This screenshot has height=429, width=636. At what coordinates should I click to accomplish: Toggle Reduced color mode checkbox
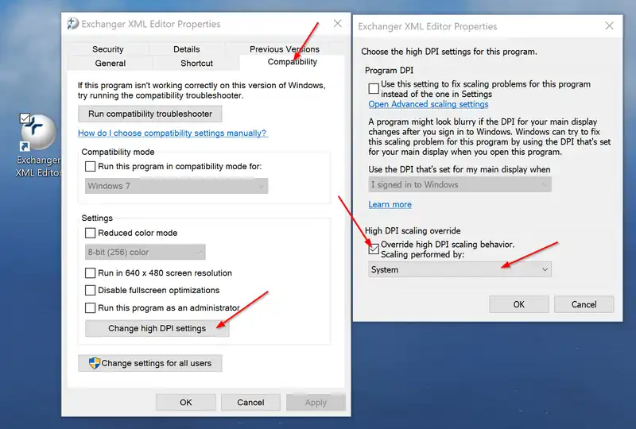[x=91, y=233]
